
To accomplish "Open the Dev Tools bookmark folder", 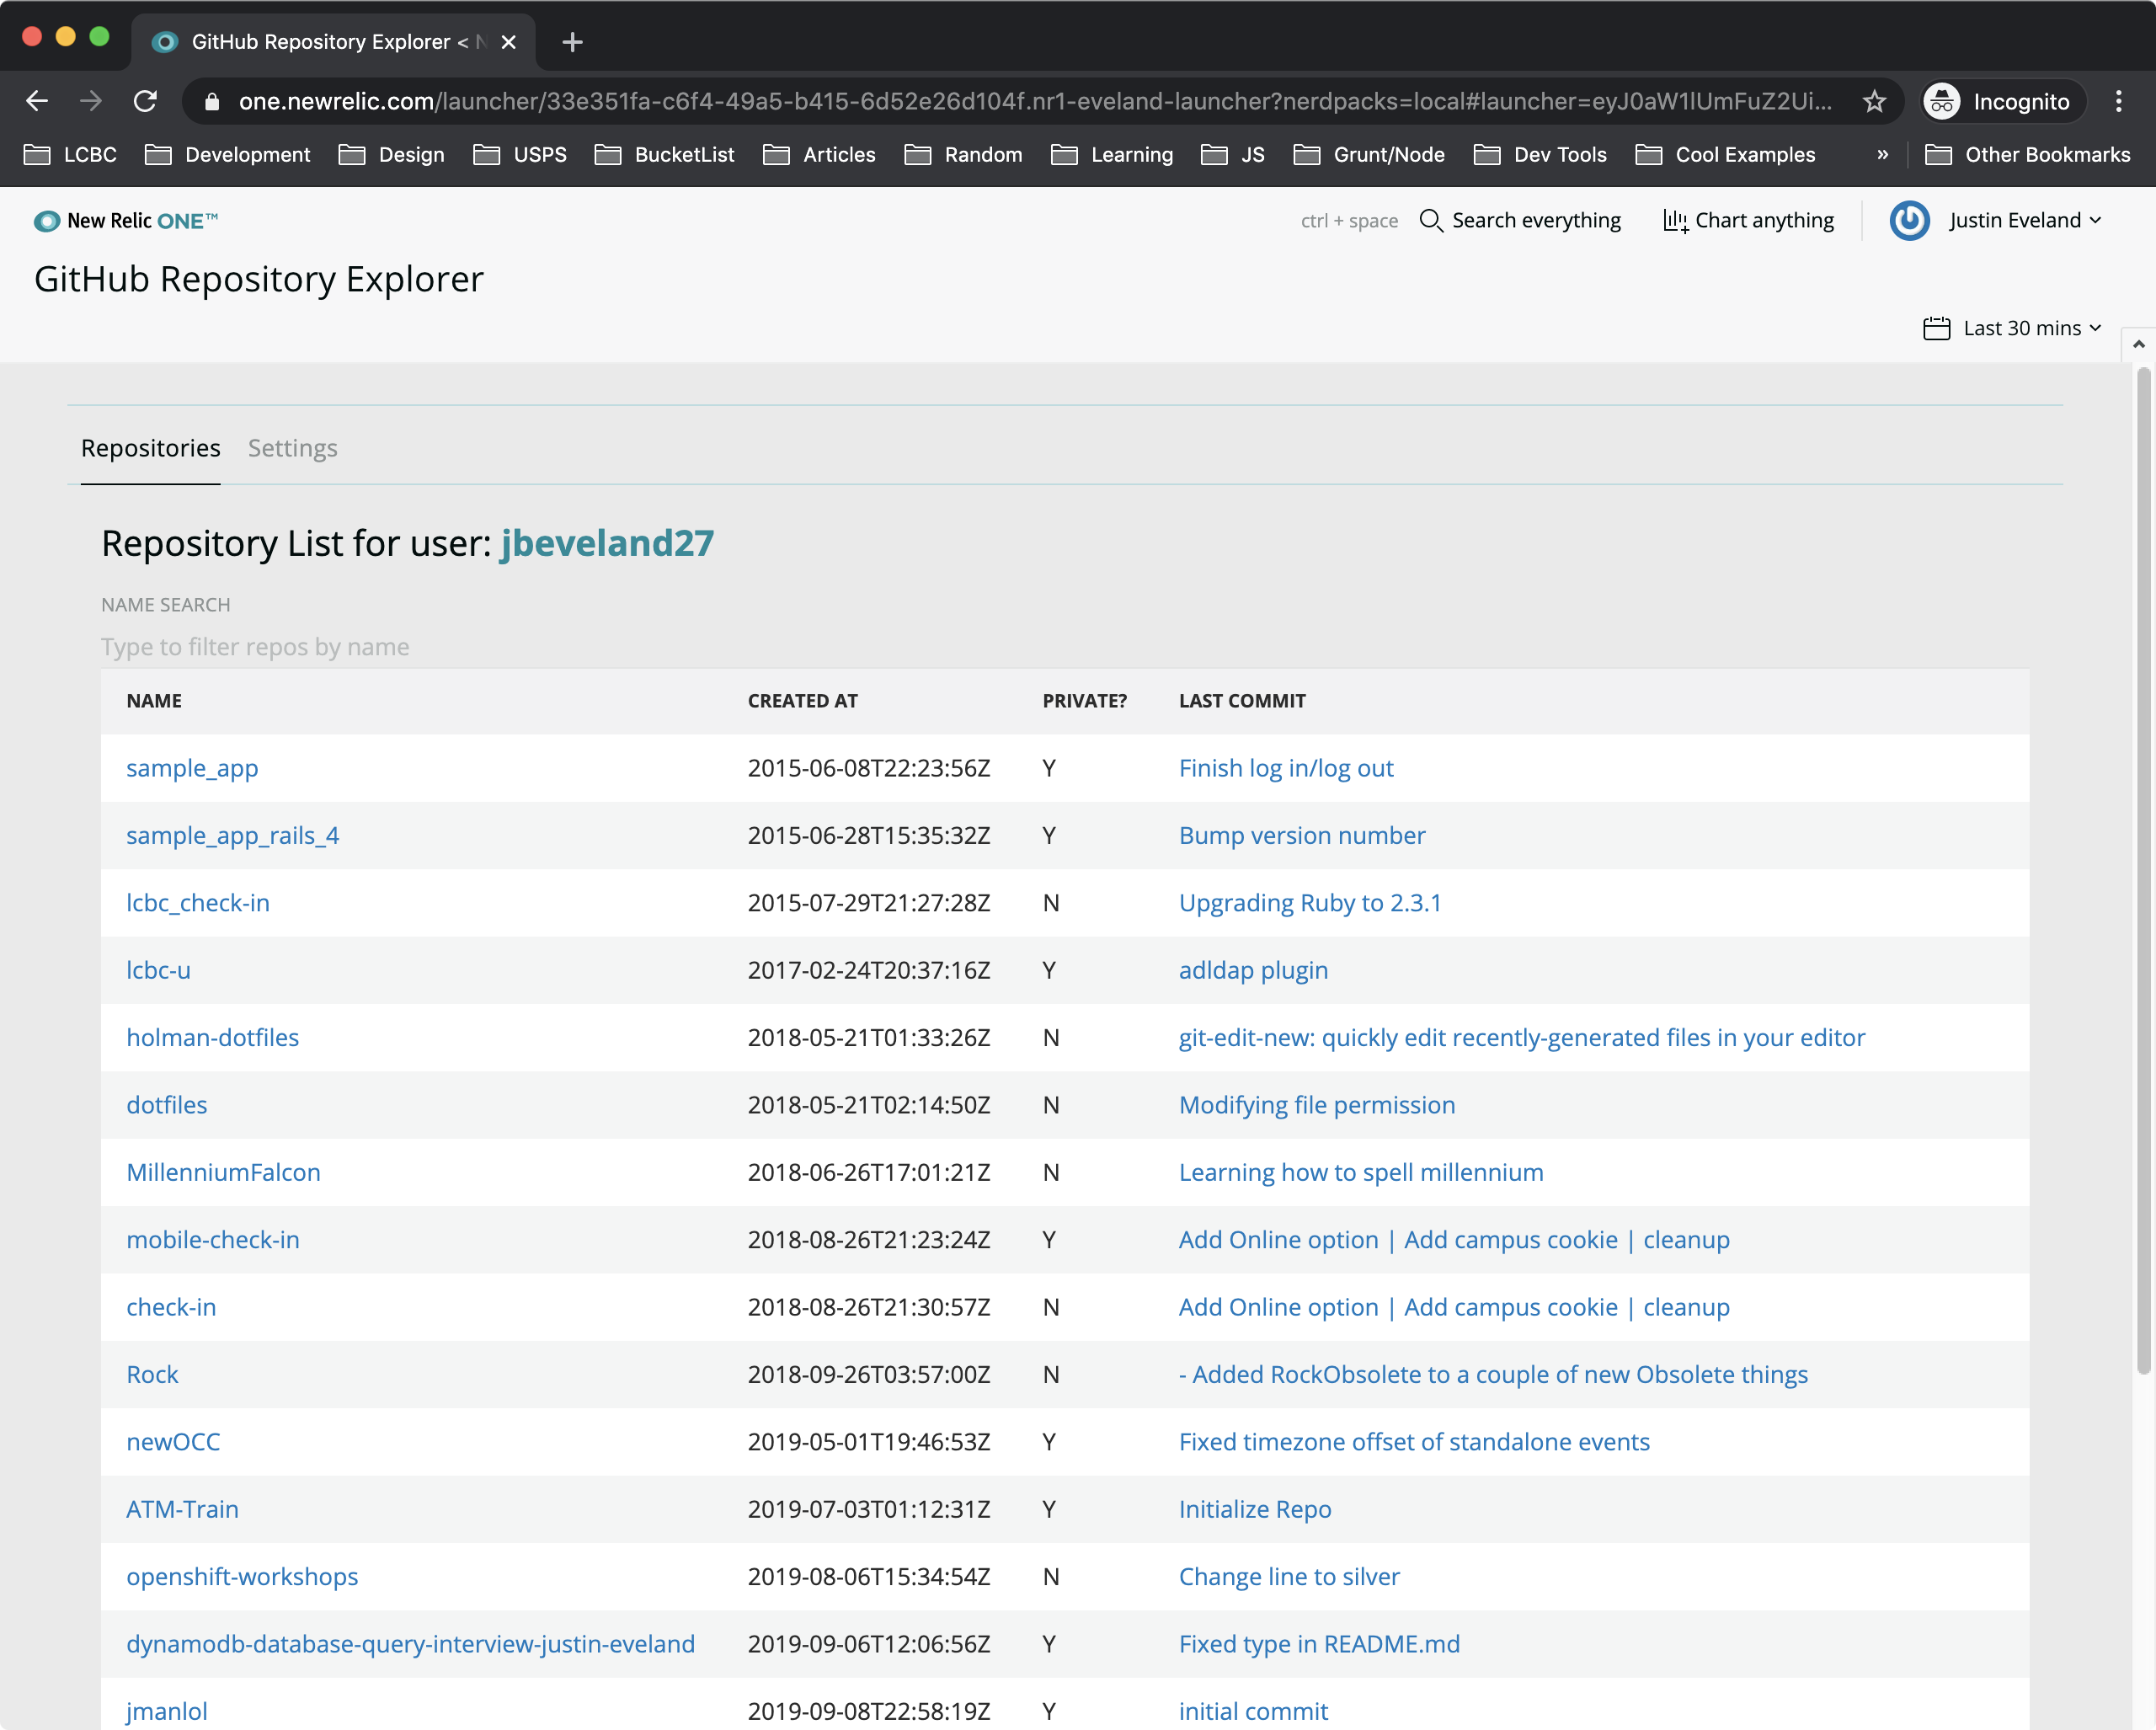I will (1541, 155).
